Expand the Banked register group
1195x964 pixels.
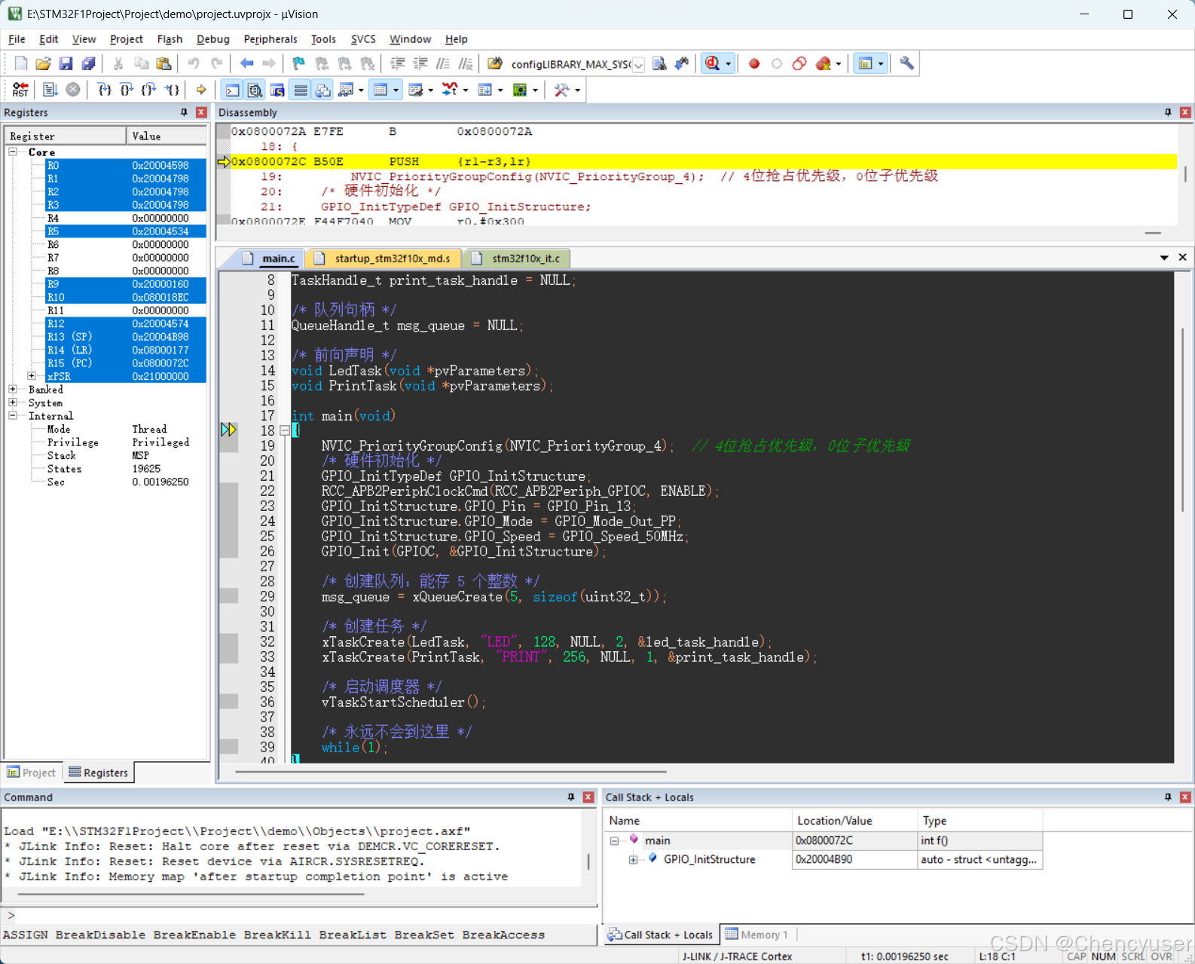pyautogui.click(x=13, y=390)
